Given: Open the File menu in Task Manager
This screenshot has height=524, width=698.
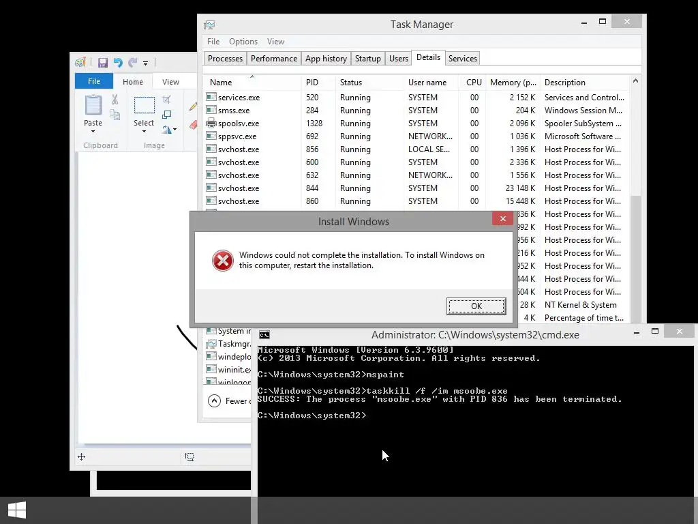Looking at the screenshot, I should [x=213, y=42].
